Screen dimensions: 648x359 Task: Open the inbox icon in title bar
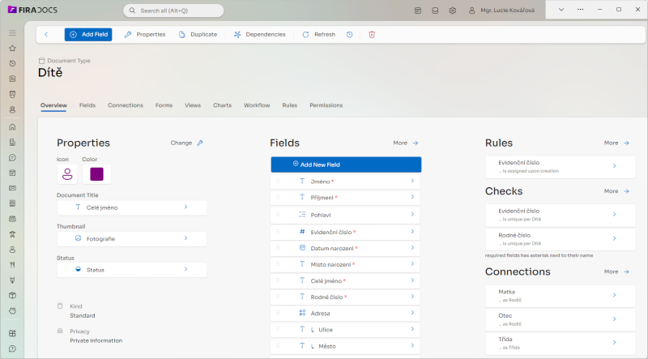[x=435, y=11]
